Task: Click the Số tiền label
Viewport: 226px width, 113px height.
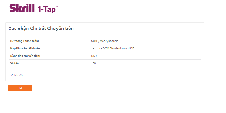Action: tap(15, 63)
